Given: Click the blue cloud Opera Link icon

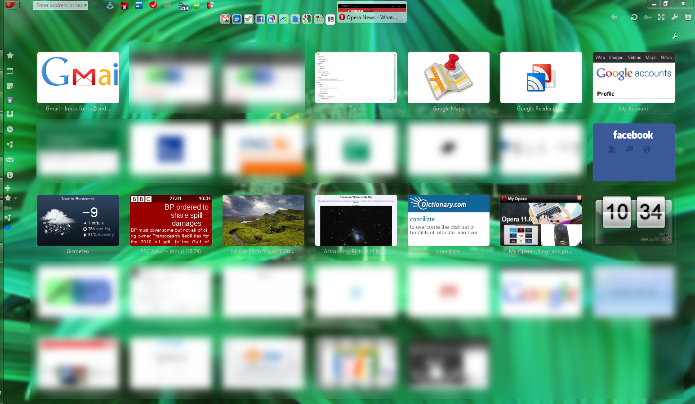Looking at the screenshot, I should click(x=8, y=228).
